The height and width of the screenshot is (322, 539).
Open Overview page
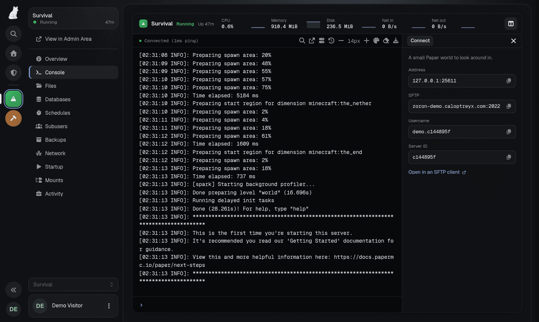click(73, 59)
